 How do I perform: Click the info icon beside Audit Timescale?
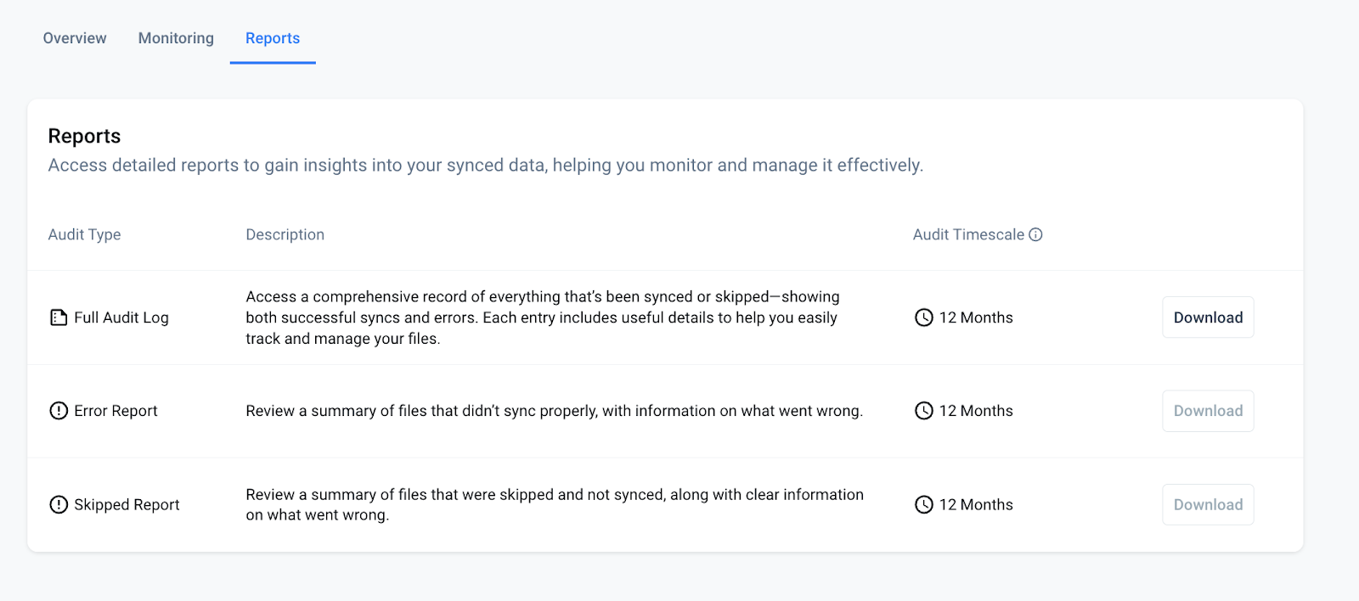[x=1035, y=234]
